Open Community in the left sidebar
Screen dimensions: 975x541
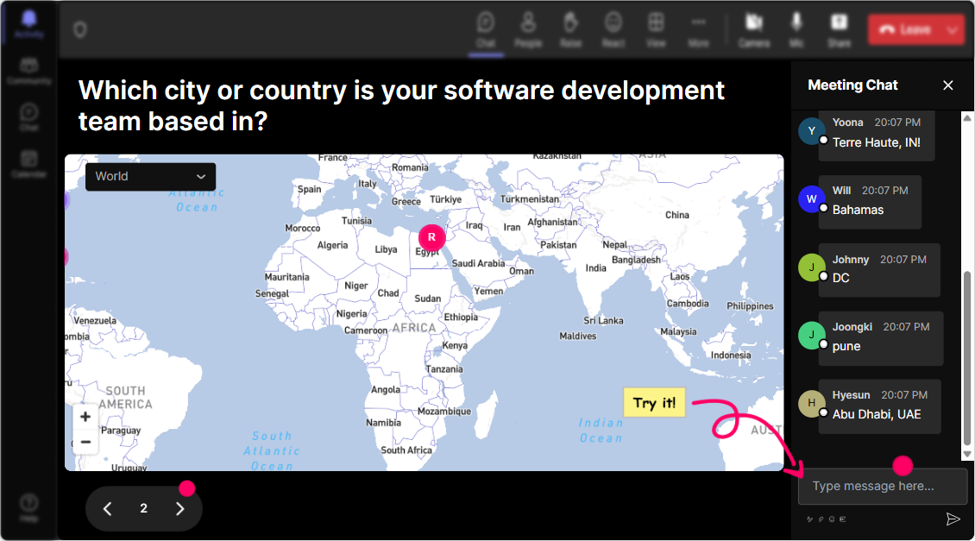(x=29, y=70)
